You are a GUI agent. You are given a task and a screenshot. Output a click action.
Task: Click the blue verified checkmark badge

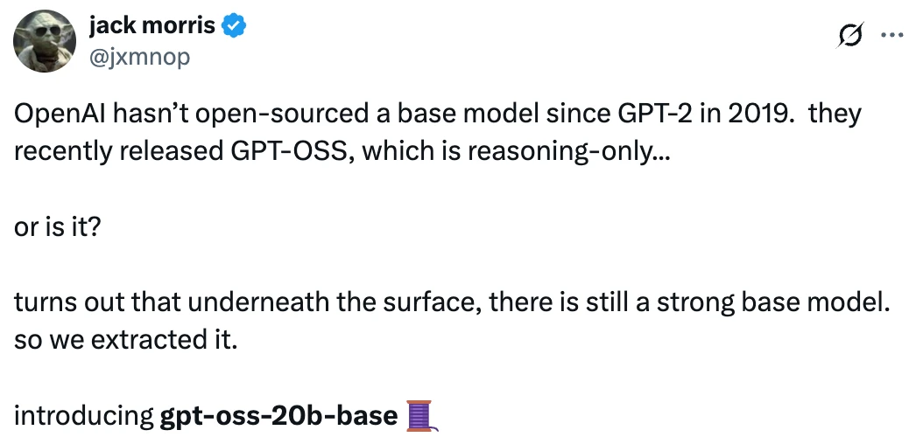coord(233,26)
